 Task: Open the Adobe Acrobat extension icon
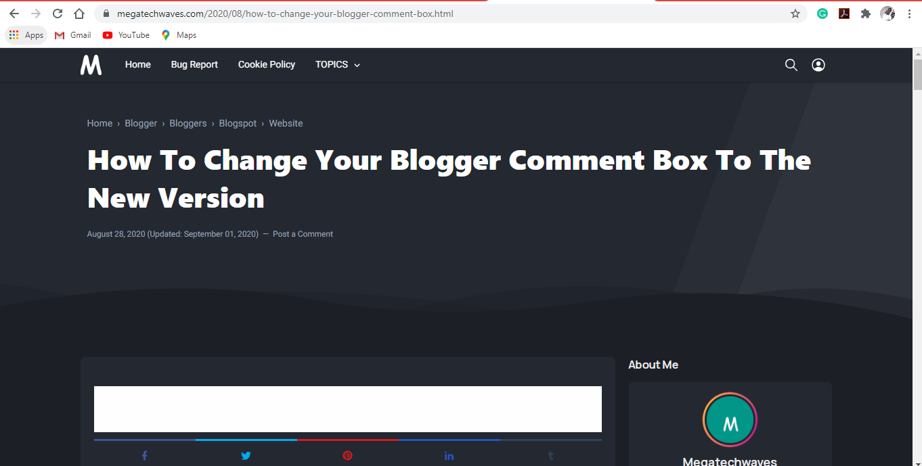(x=844, y=14)
